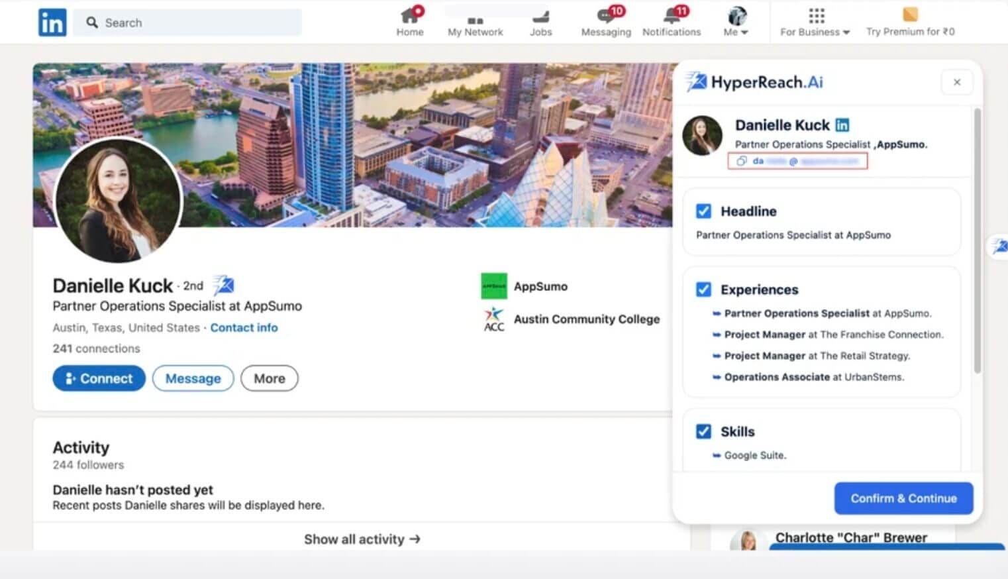
Task: Click Danielle's avatar in HyperReach panel
Action: tap(702, 135)
